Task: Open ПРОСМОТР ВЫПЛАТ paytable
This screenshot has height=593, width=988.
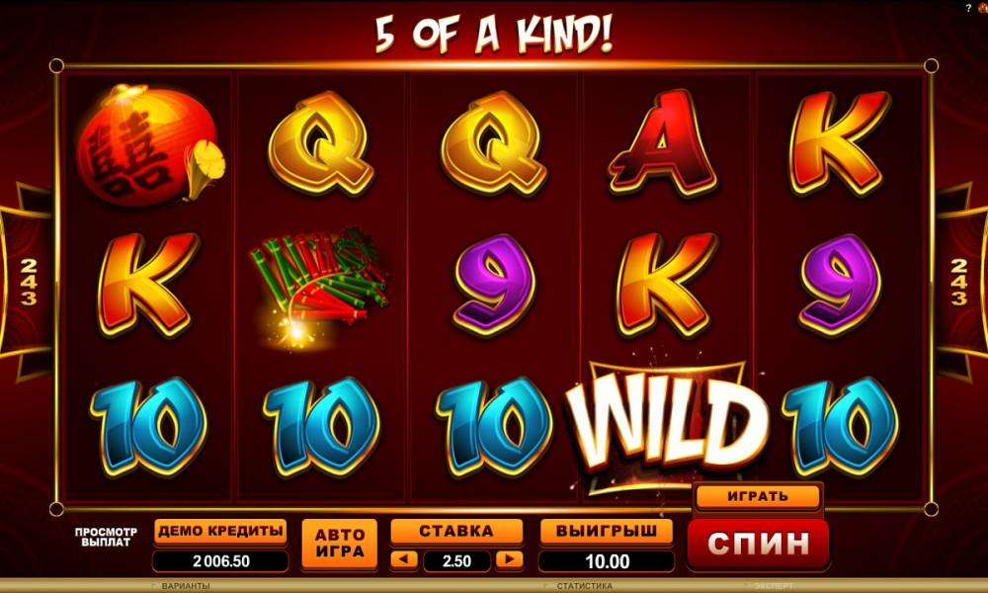Action: (106, 537)
